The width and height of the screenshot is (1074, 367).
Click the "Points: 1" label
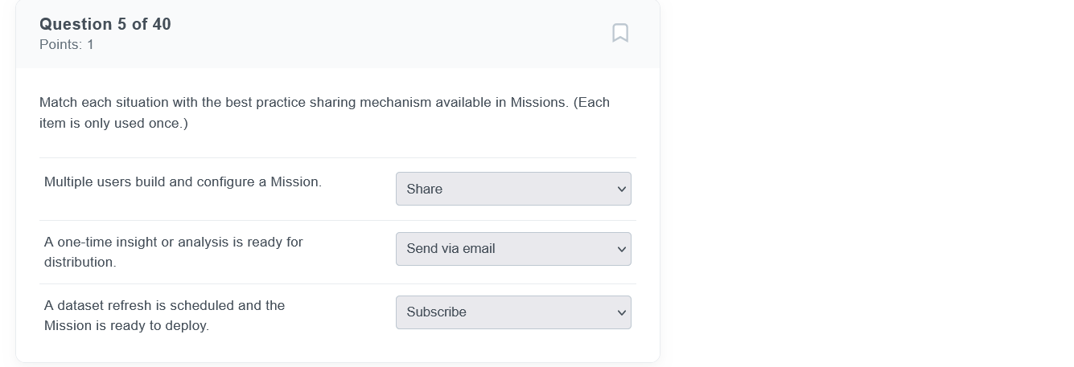coord(67,45)
